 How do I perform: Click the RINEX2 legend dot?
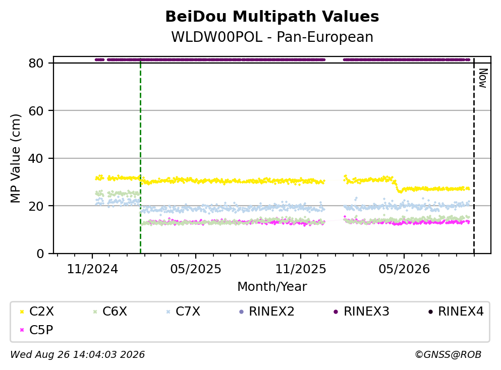tap(241, 312)
